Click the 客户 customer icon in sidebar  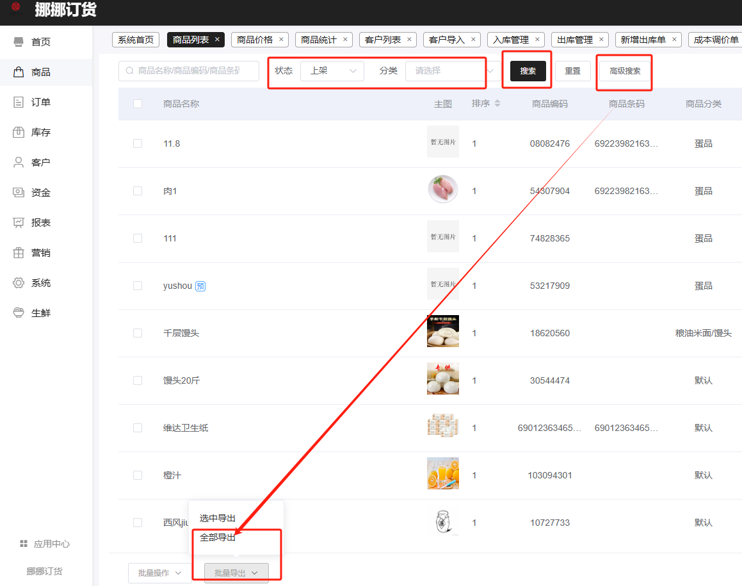19,163
